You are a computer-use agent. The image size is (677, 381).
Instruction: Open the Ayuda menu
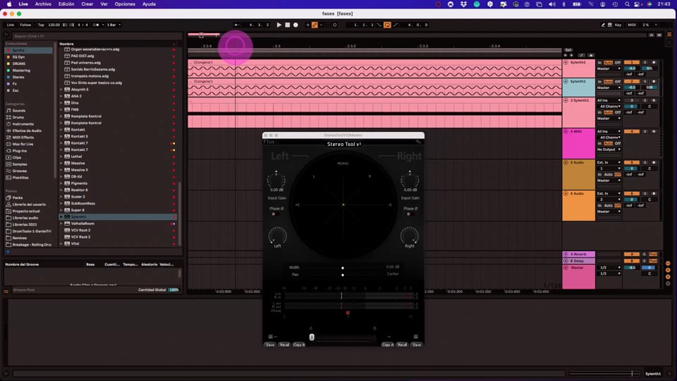click(x=149, y=4)
